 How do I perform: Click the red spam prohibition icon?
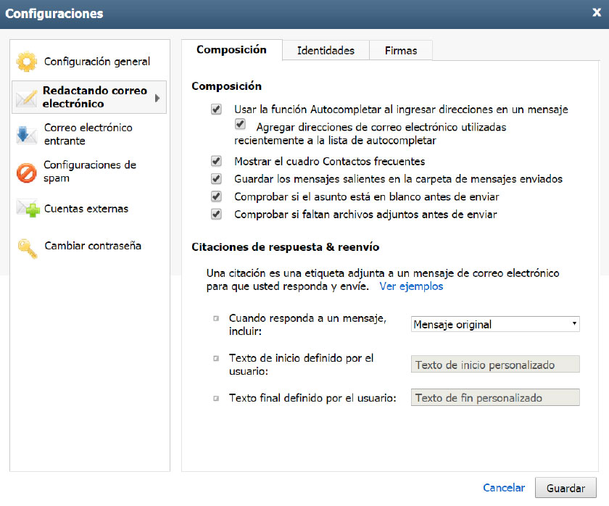[26, 173]
